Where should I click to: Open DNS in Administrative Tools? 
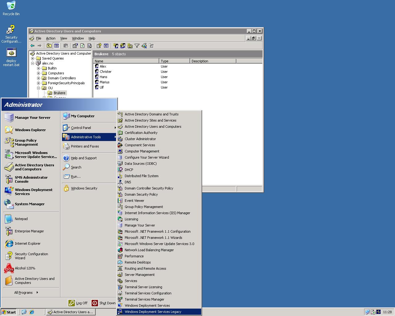(x=159, y=182)
